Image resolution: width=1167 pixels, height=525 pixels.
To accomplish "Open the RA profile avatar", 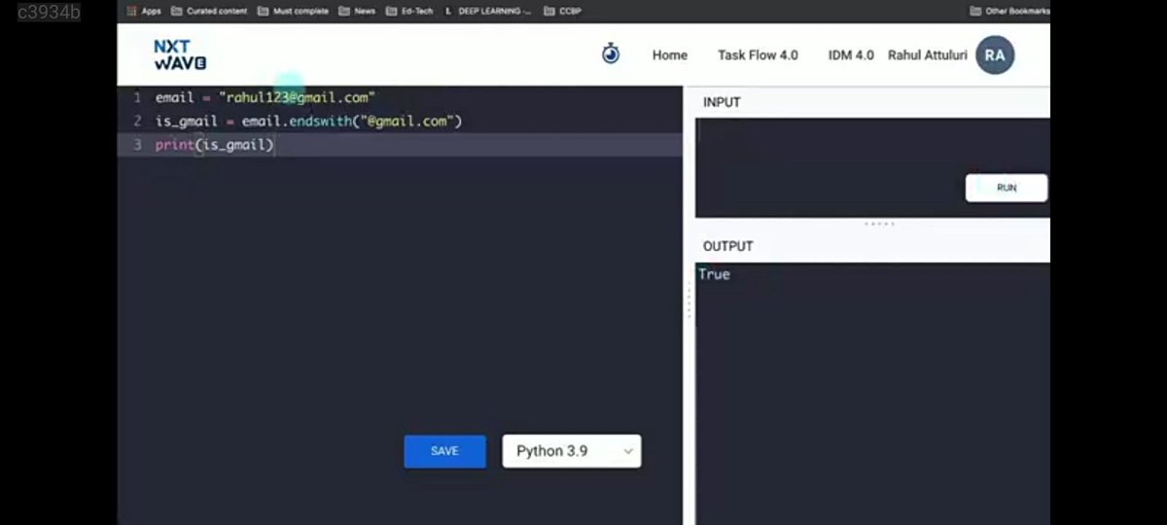I will tap(995, 55).
